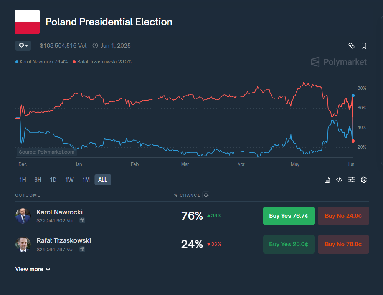Click the blue endpoint marker on chart
383x295 pixels.
click(x=353, y=95)
